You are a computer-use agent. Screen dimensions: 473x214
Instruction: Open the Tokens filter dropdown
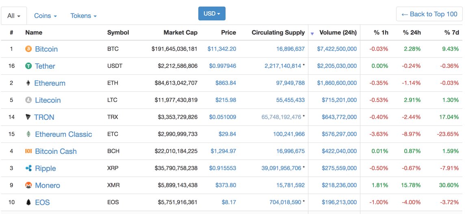tap(84, 16)
